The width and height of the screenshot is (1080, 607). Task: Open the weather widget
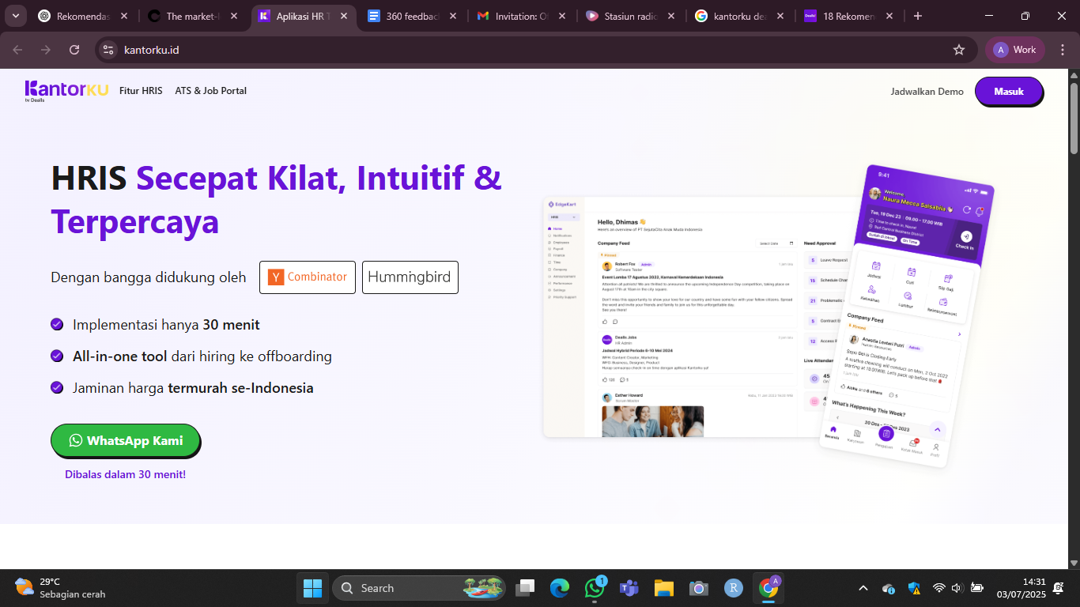tap(60, 588)
